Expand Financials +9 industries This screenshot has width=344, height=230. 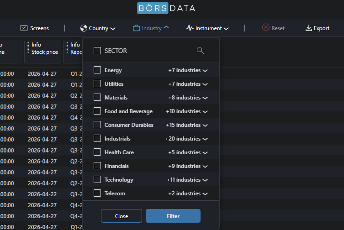pos(188,166)
